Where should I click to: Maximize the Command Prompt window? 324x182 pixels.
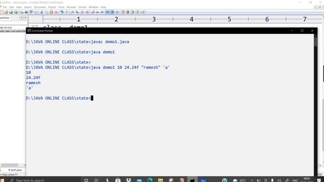point(302,31)
